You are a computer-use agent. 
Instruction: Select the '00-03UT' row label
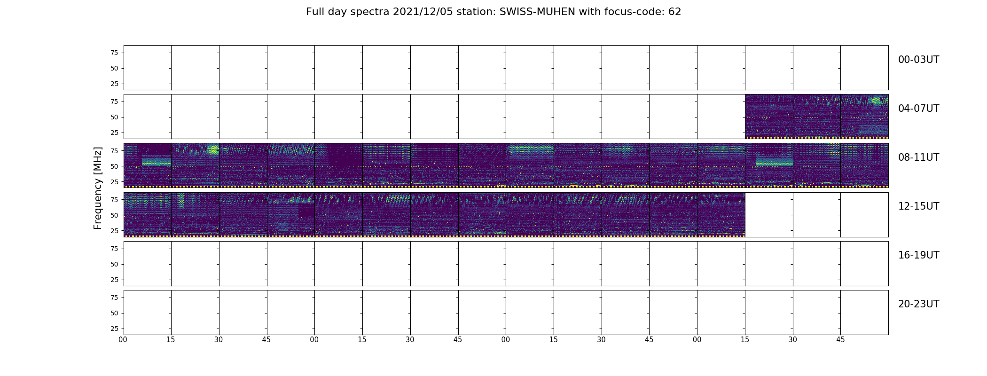(918, 60)
